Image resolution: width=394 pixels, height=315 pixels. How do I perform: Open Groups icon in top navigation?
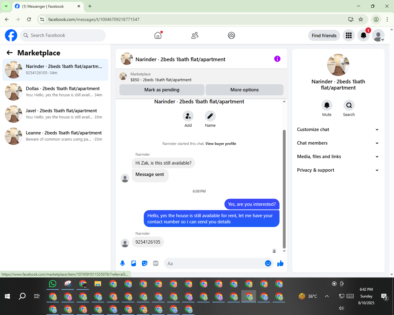pos(231,35)
